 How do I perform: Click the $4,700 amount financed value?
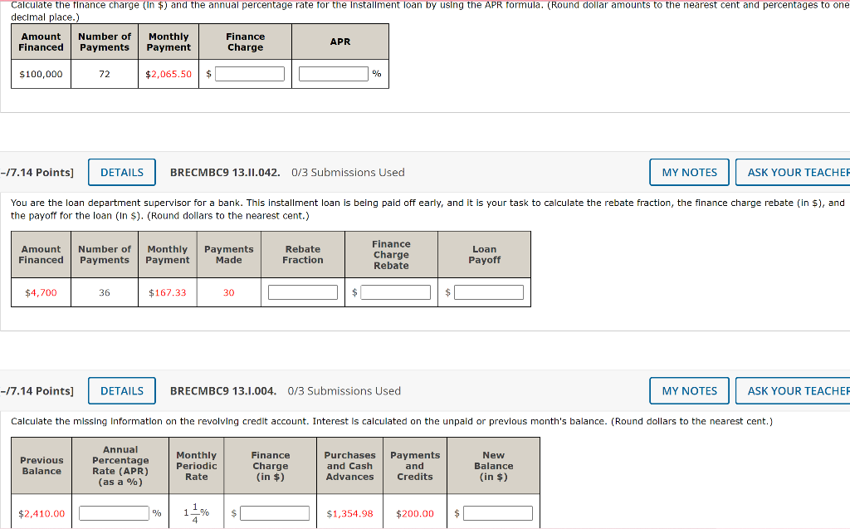click(41, 292)
